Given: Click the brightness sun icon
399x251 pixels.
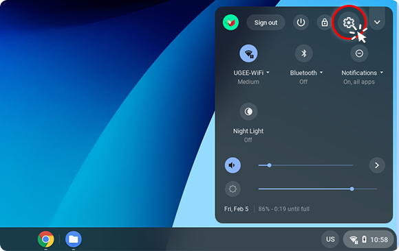Looking at the screenshot, I should (233, 189).
